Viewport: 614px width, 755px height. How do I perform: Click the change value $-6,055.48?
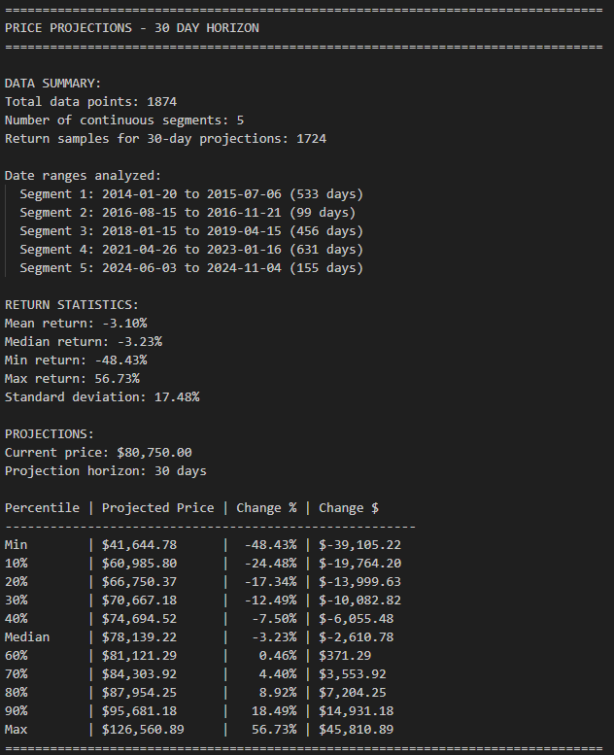click(356, 619)
